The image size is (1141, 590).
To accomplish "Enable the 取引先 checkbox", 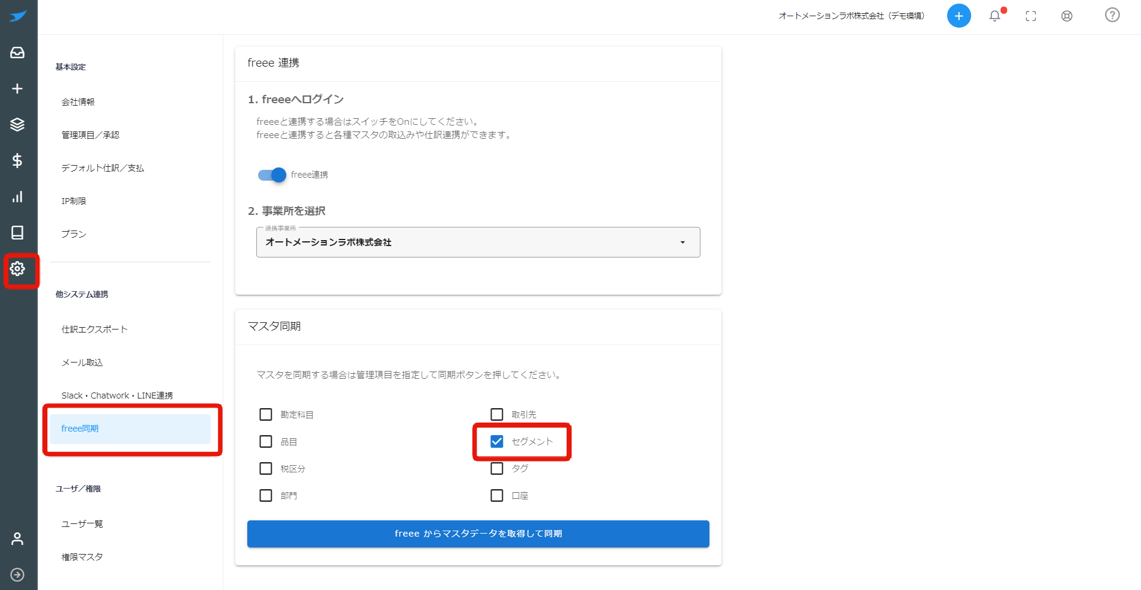I will (497, 415).
